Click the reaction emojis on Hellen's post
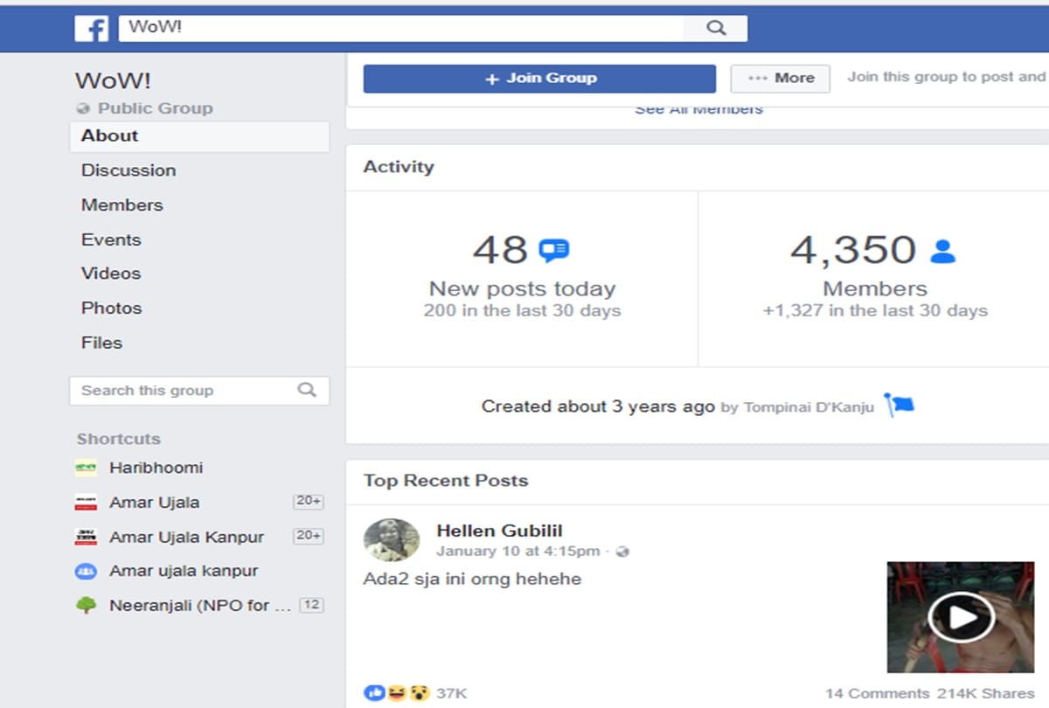The width and height of the screenshot is (1049, 708). [x=398, y=693]
